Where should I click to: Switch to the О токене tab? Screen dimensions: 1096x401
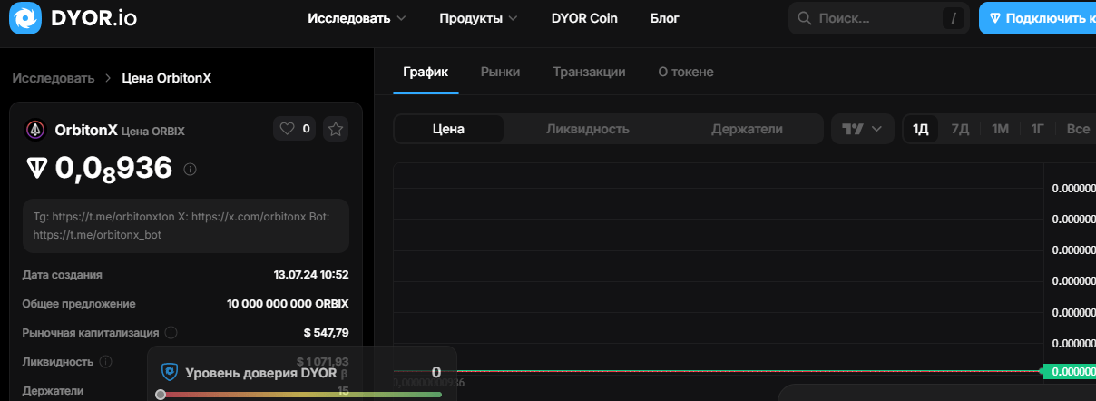[x=686, y=72]
